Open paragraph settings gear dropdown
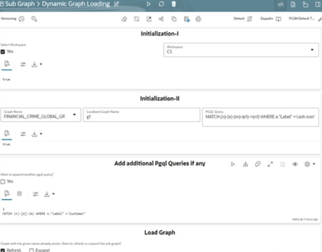322x252 pixels. coord(309,164)
